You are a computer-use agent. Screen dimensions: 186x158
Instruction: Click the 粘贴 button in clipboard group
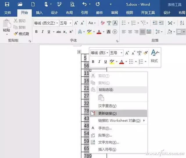pos(7,27)
